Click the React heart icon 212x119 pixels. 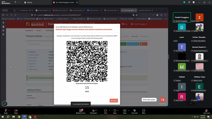coord(115,110)
